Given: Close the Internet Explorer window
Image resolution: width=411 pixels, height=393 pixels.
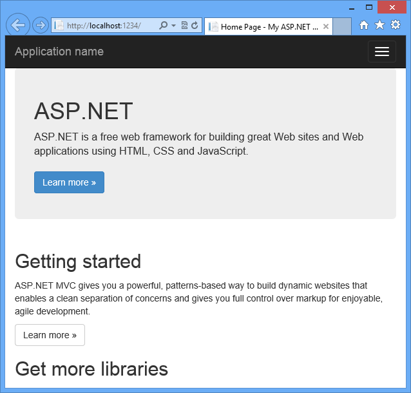Looking at the screenshot, I should click(x=392, y=7).
